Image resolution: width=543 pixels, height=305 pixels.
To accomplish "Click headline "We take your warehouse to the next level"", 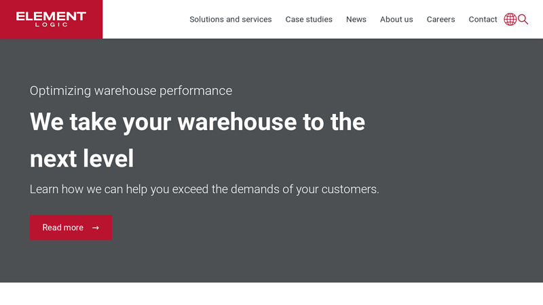I will point(198,140).
